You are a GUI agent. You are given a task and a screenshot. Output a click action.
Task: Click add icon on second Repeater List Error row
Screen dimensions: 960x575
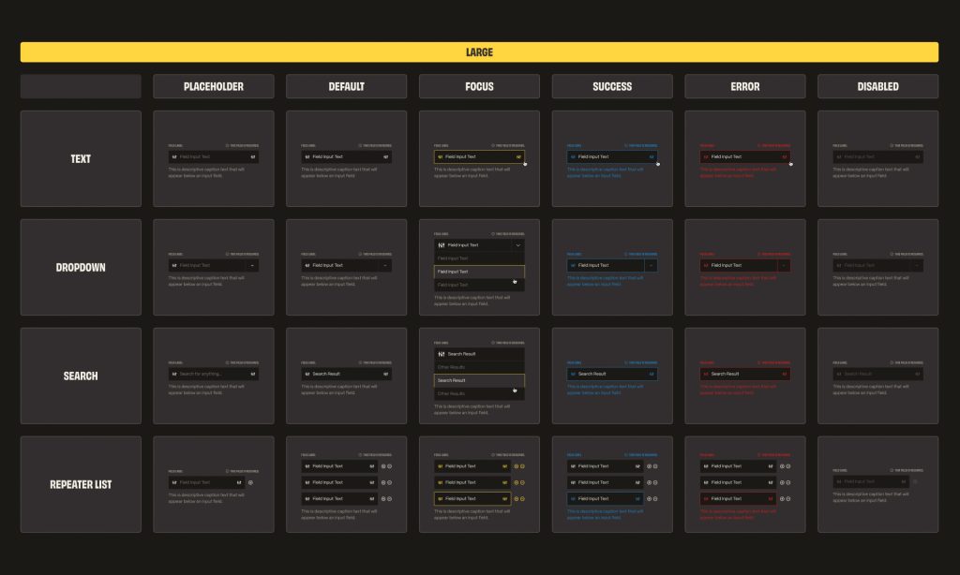point(782,482)
